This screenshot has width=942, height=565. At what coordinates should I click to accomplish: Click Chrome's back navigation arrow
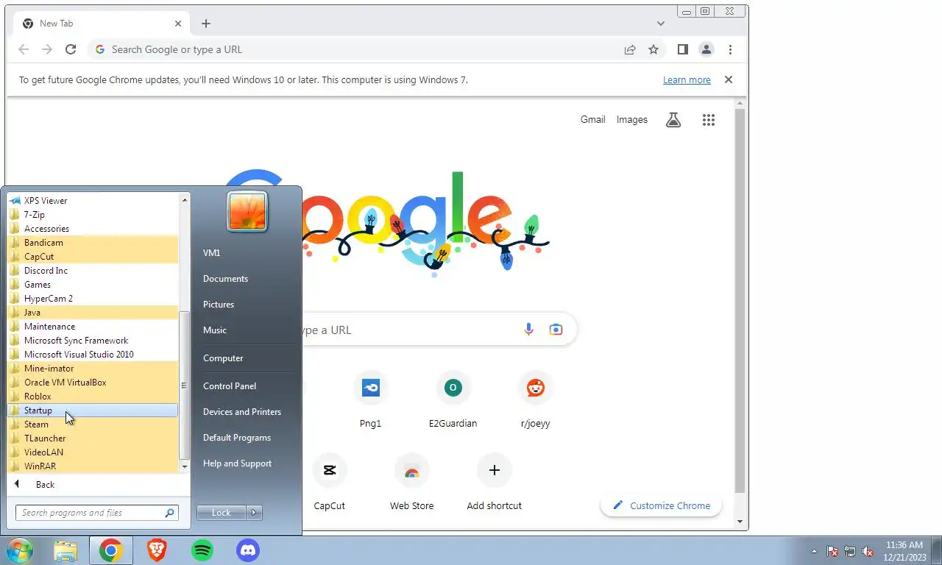coord(24,49)
